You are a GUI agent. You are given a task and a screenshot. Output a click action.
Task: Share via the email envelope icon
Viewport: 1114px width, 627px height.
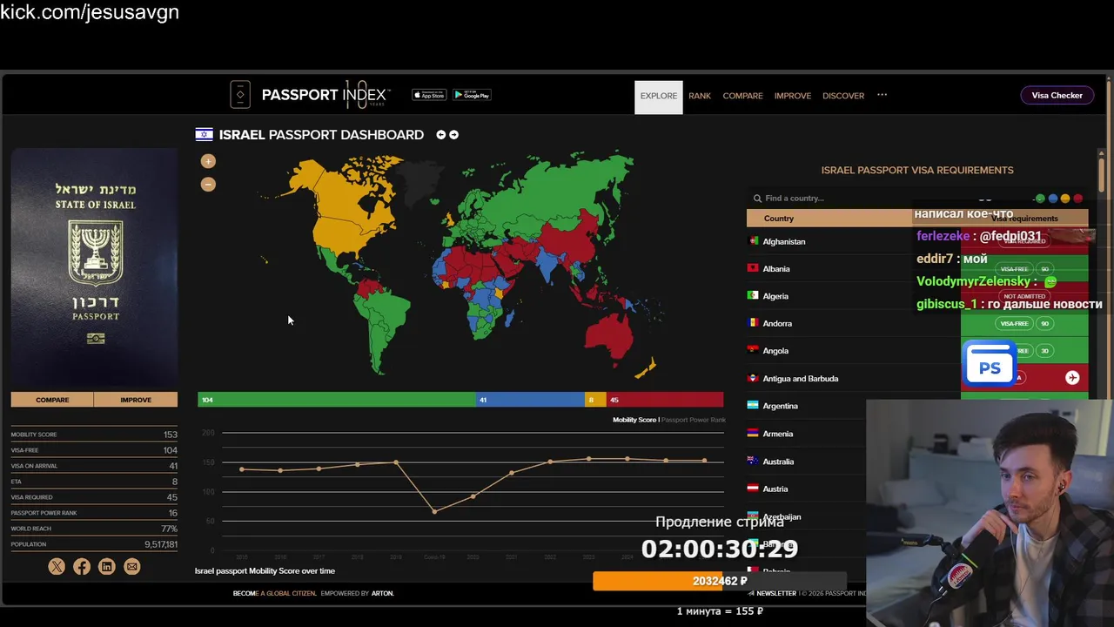[132, 567]
